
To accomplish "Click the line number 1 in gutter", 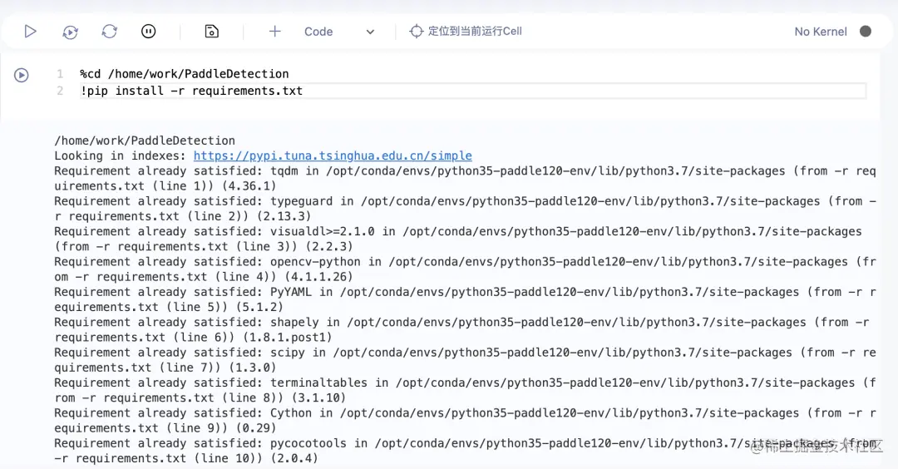I will coord(60,74).
